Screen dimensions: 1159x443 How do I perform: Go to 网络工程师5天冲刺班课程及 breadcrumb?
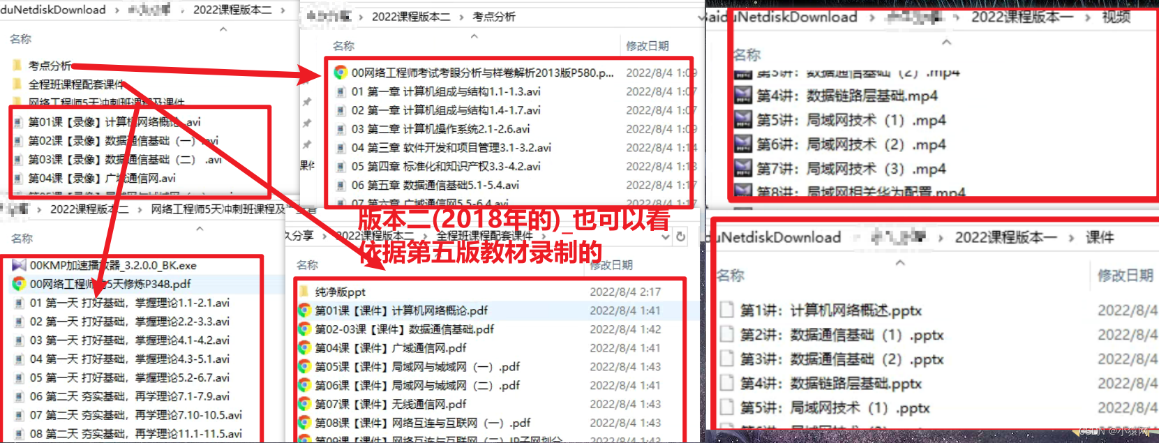218,209
